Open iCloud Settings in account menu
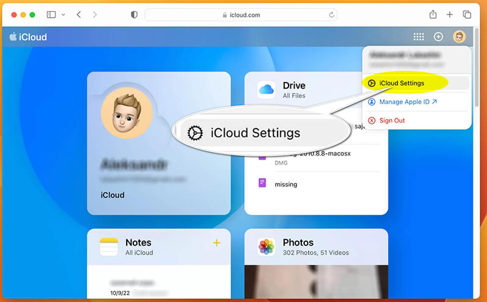Image resolution: width=487 pixels, height=302 pixels. [416, 83]
